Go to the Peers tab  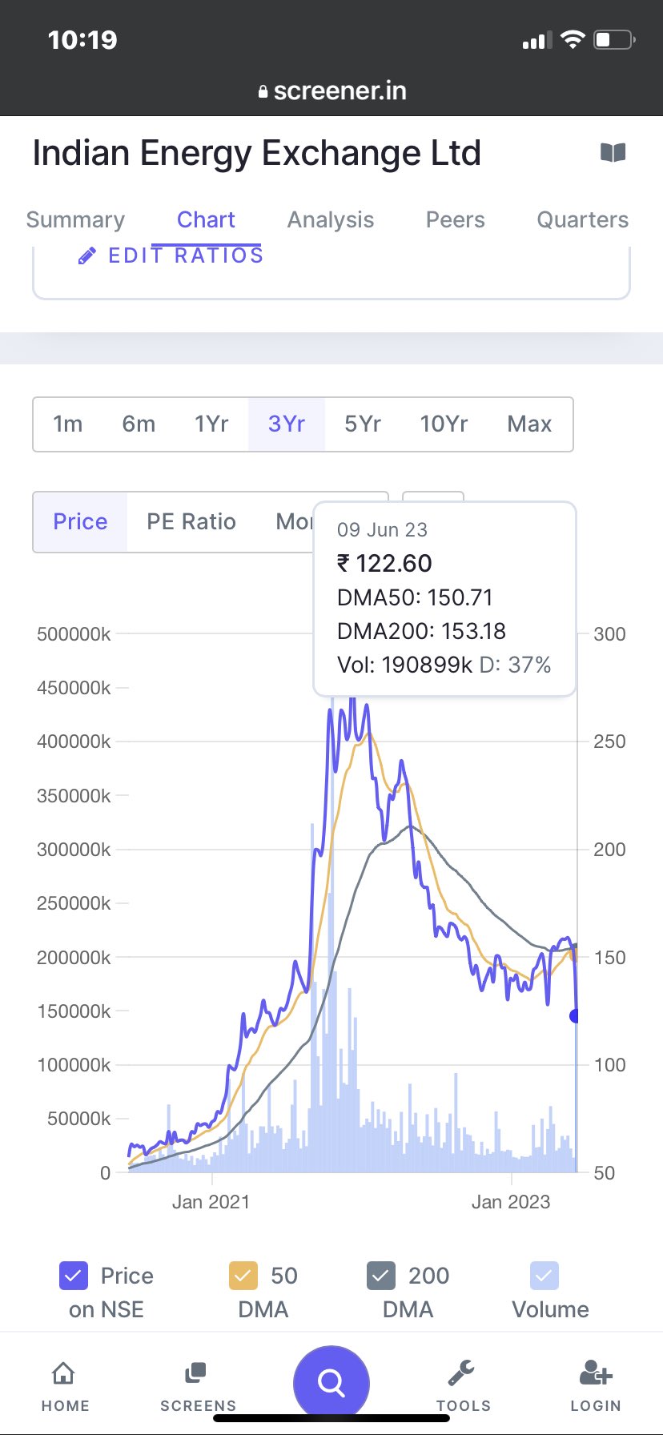click(x=456, y=219)
